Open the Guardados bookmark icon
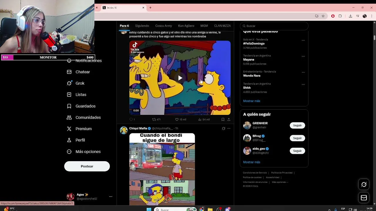 (69, 106)
